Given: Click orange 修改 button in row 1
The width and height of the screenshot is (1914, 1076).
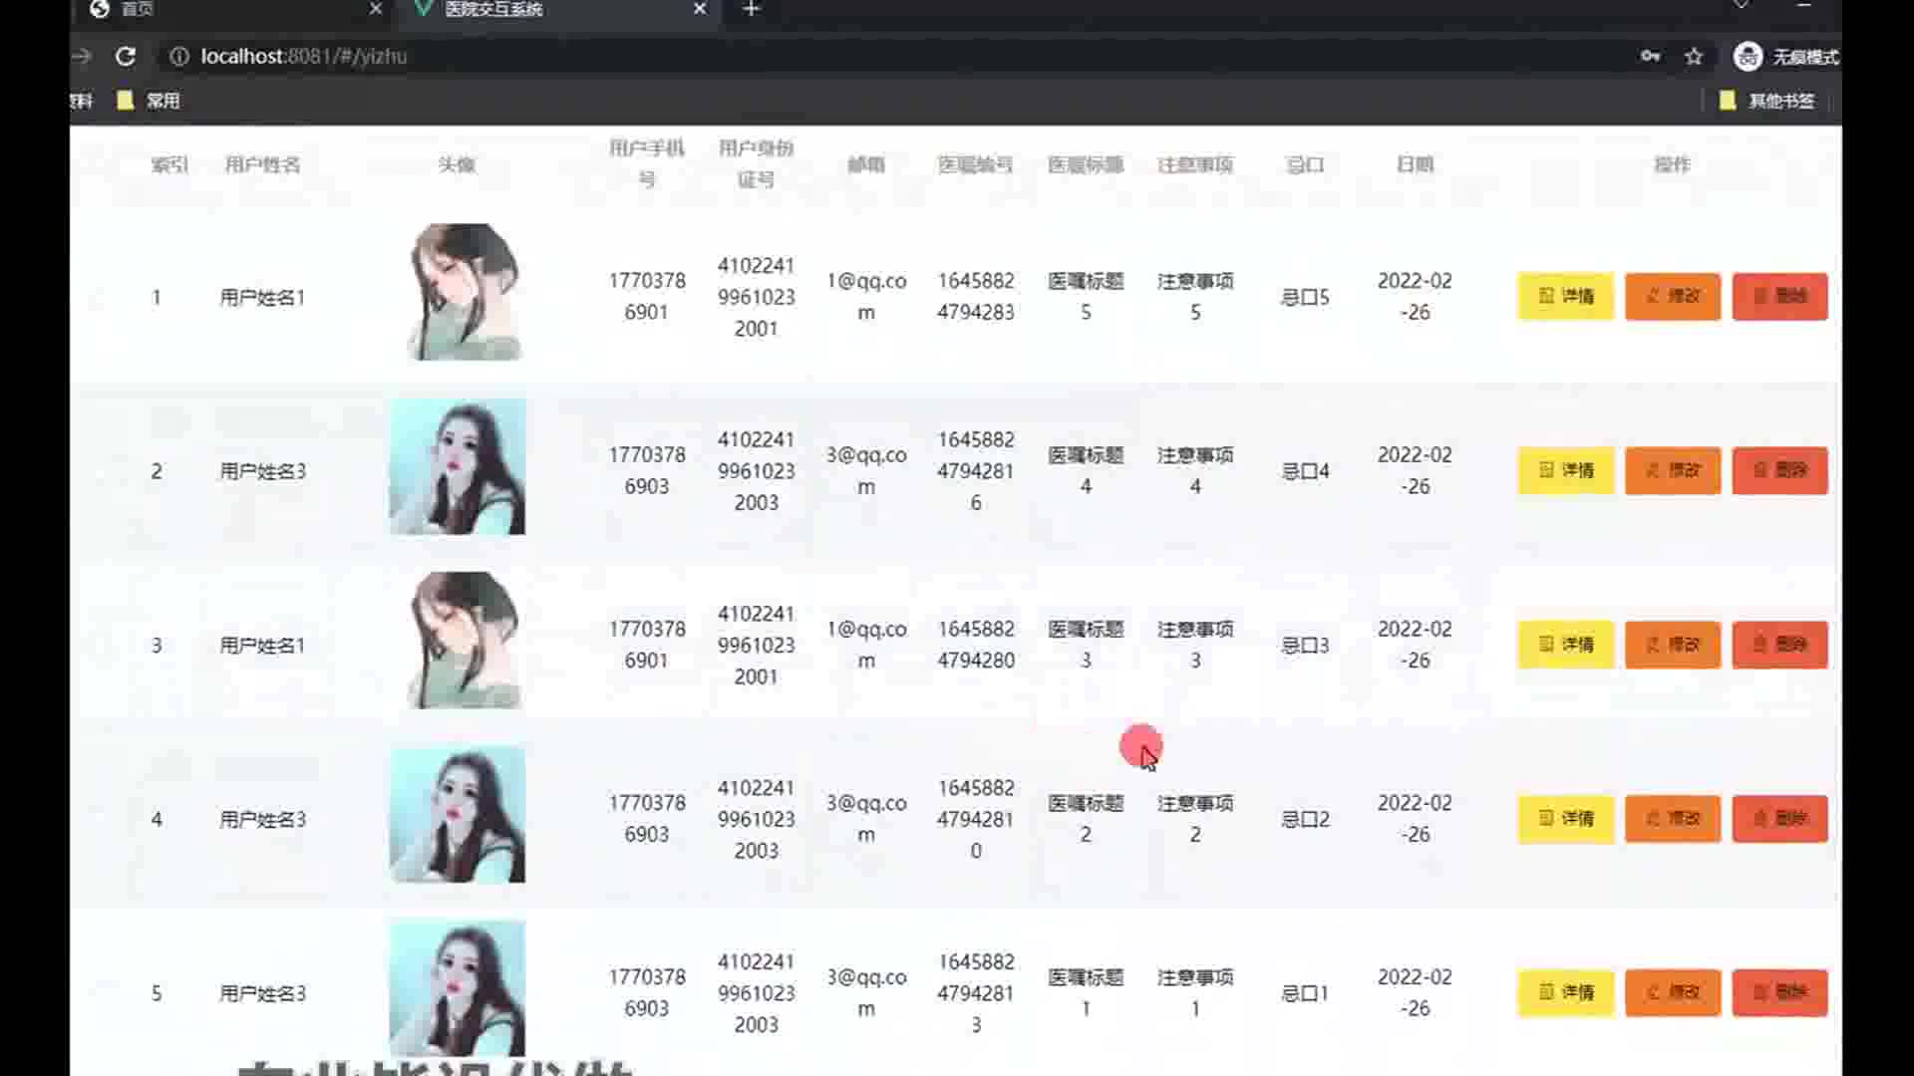Looking at the screenshot, I should click(x=1672, y=296).
